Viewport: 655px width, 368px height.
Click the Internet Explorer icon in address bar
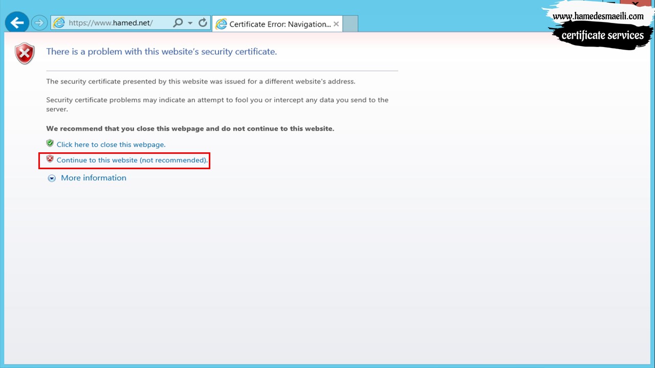(59, 23)
